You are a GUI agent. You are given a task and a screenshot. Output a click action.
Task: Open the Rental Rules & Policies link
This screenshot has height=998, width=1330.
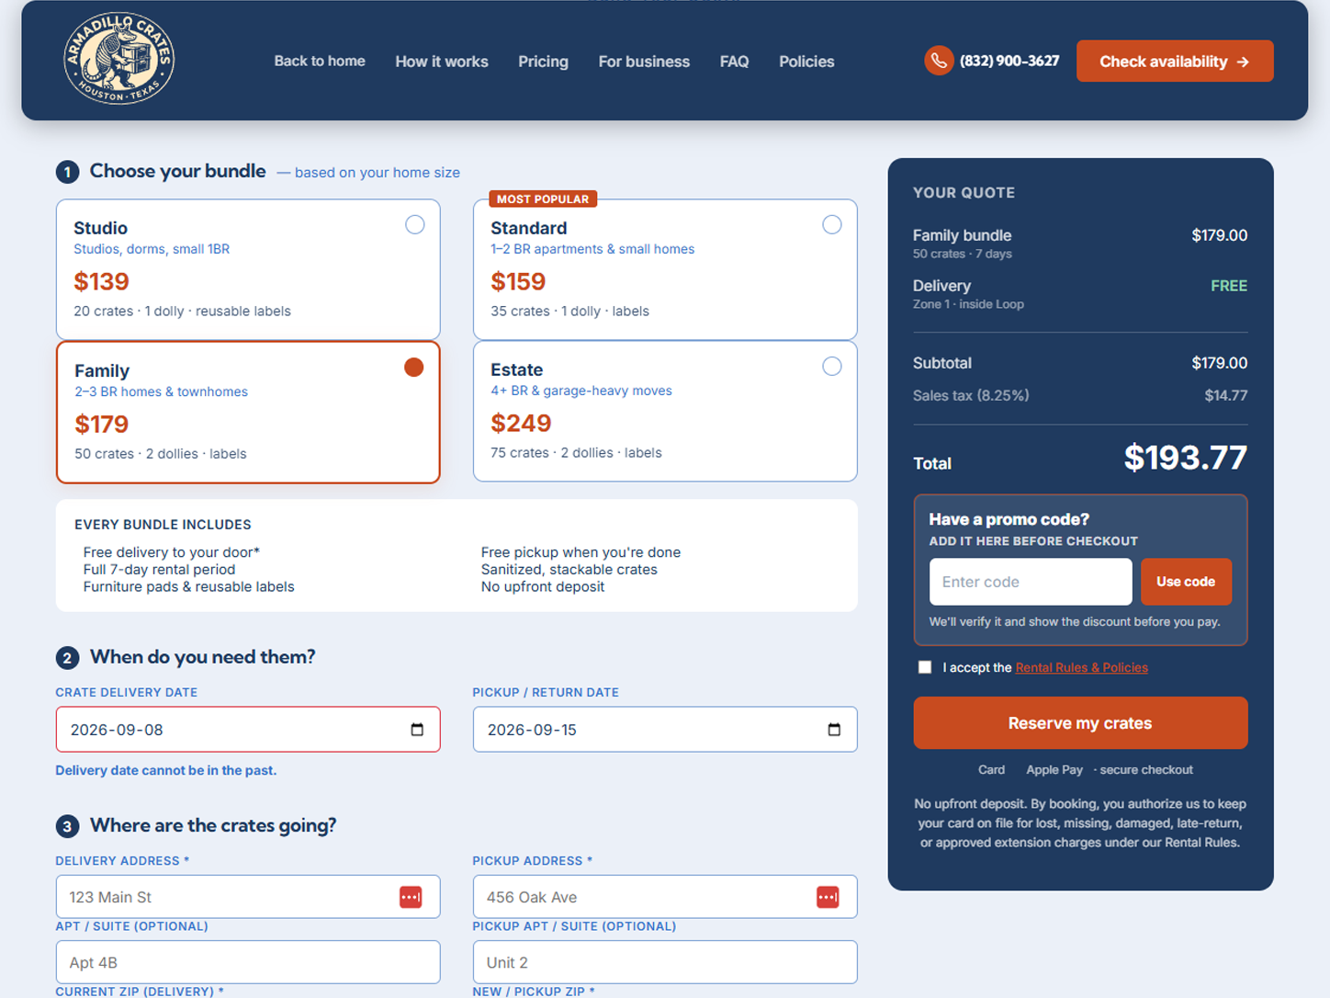[1081, 668]
